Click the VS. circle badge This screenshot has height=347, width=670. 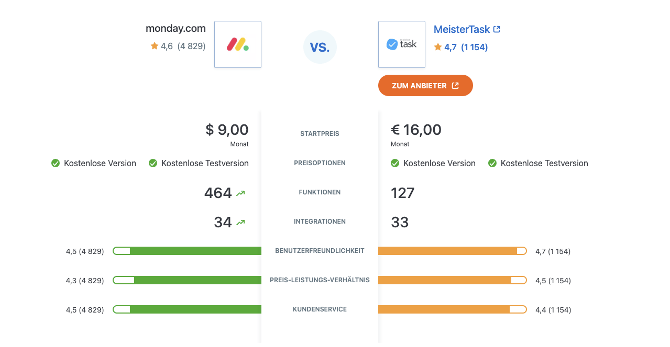point(320,47)
